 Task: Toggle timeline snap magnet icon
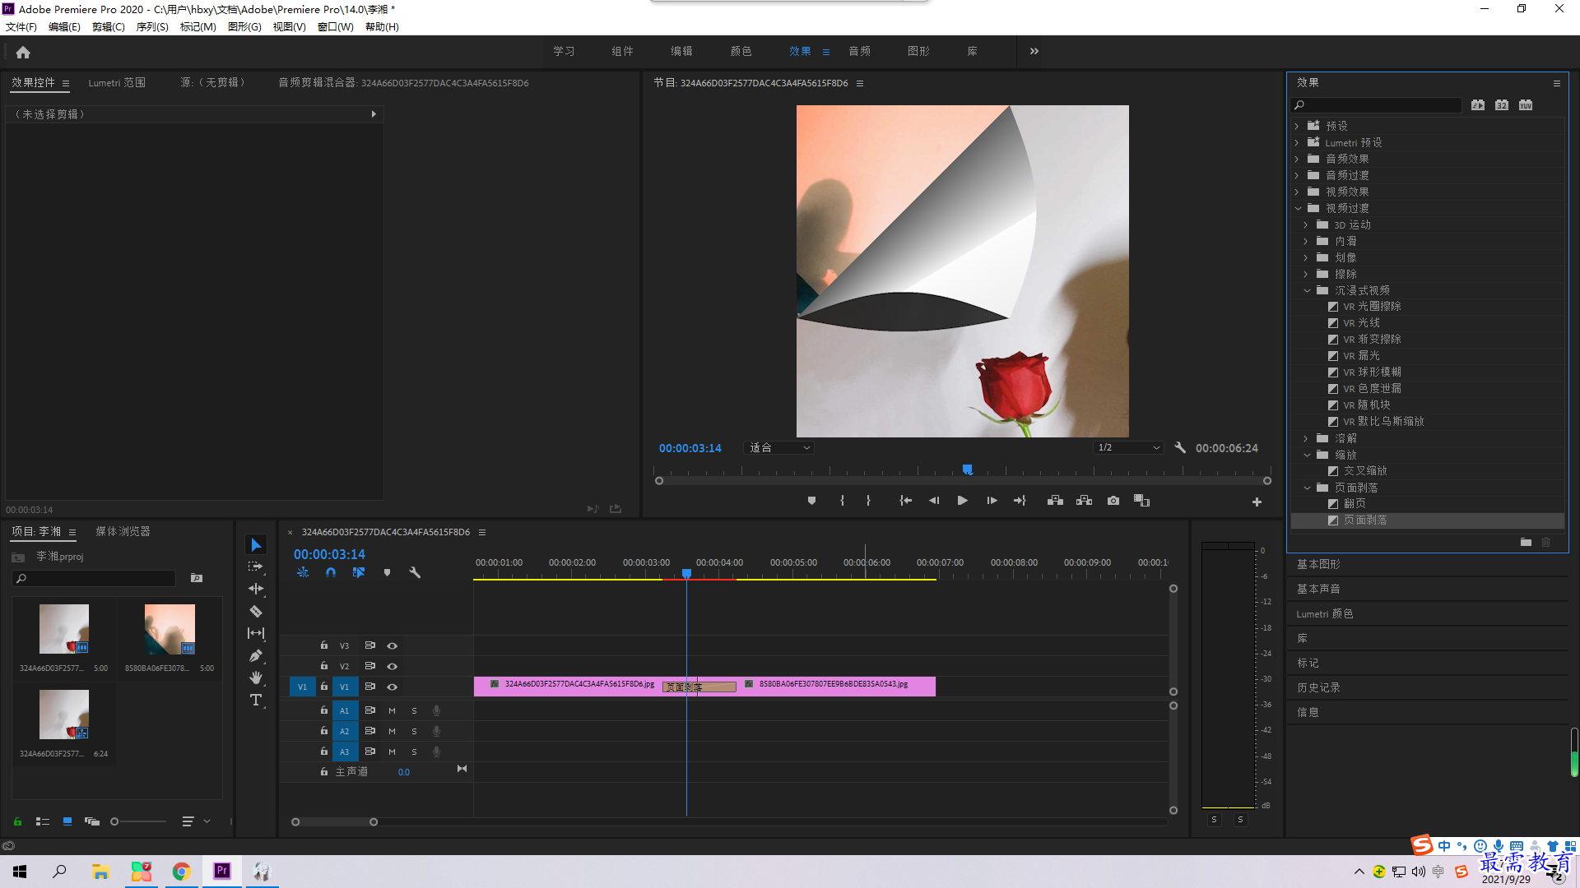(x=331, y=572)
